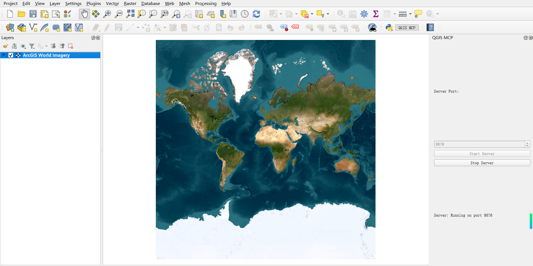Click the Start Server button
The height and width of the screenshot is (266, 533).
482,153
